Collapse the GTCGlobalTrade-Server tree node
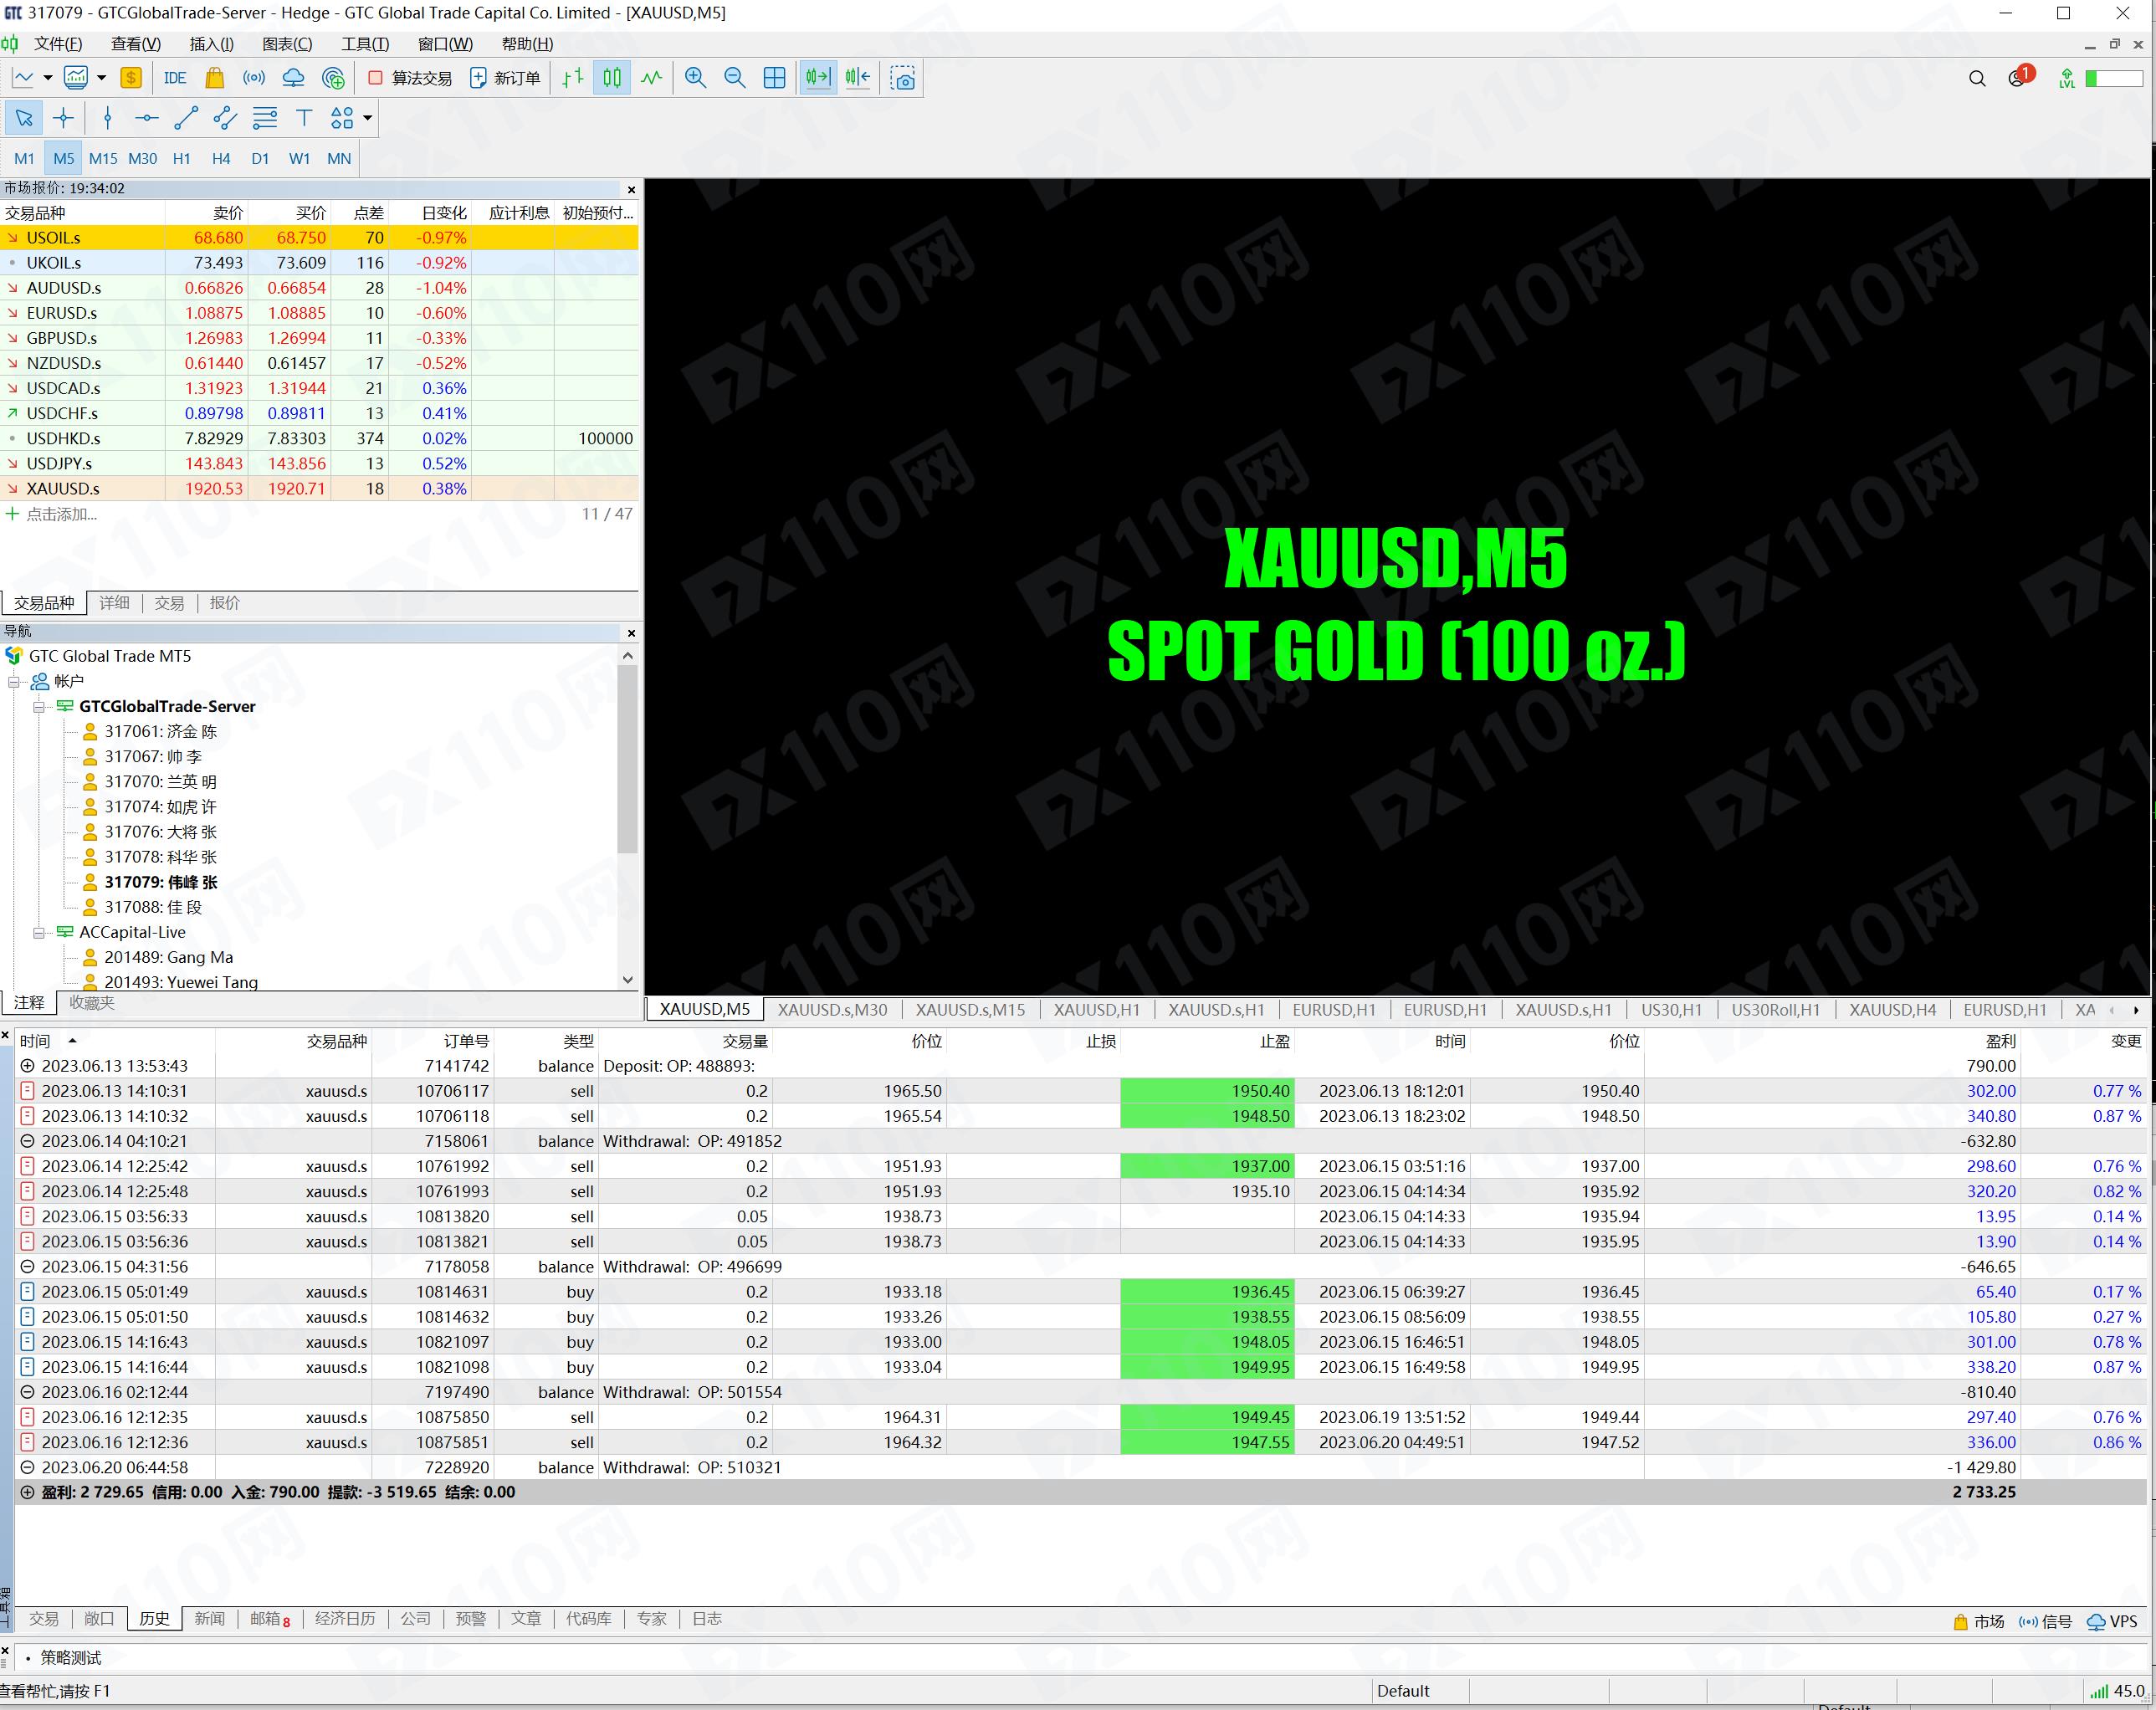This screenshot has width=2156, height=1710. [39, 706]
